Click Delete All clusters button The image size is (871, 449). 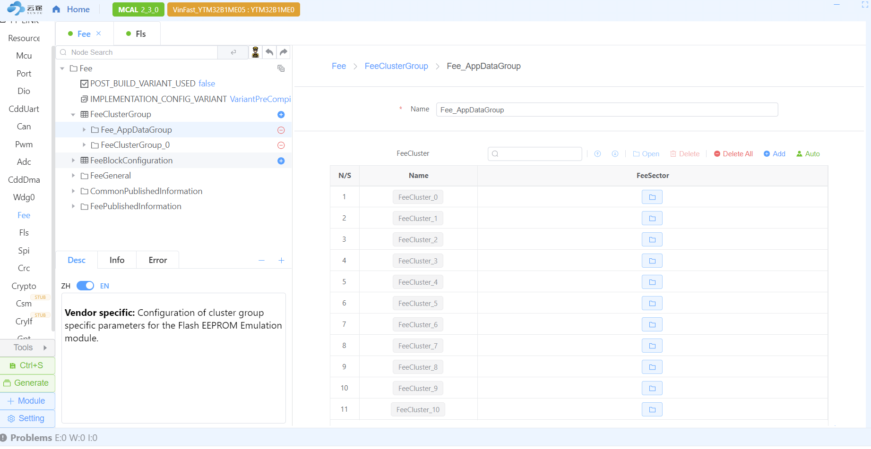click(x=733, y=154)
